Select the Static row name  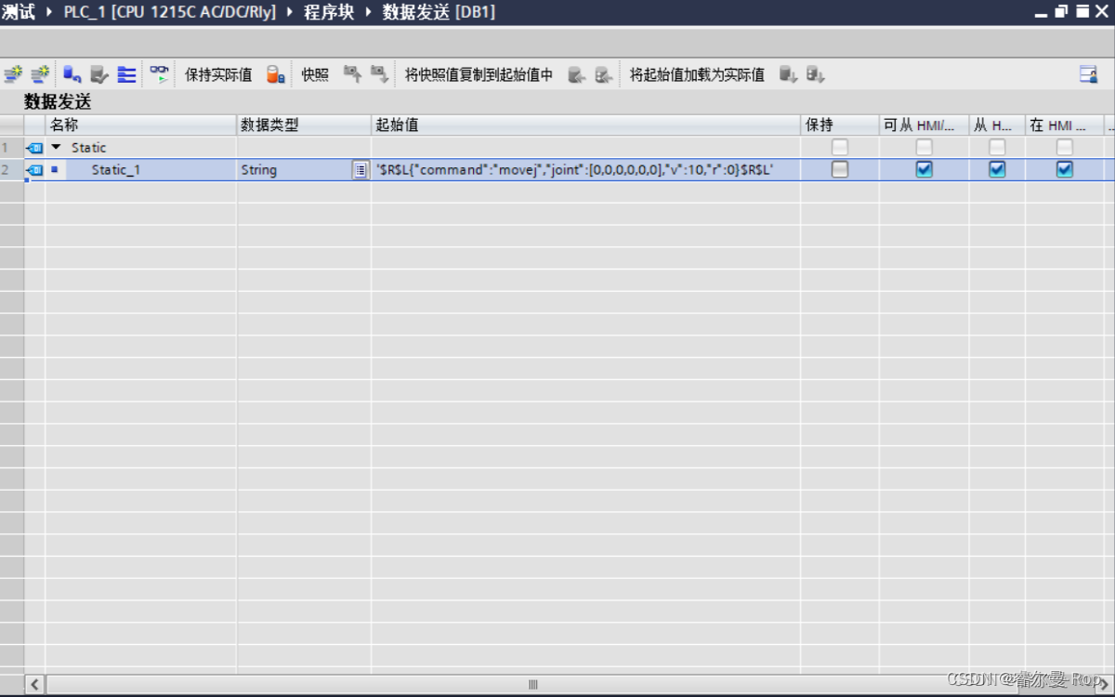coord(89,147)
